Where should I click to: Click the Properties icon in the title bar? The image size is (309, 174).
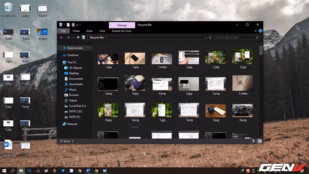68,25
